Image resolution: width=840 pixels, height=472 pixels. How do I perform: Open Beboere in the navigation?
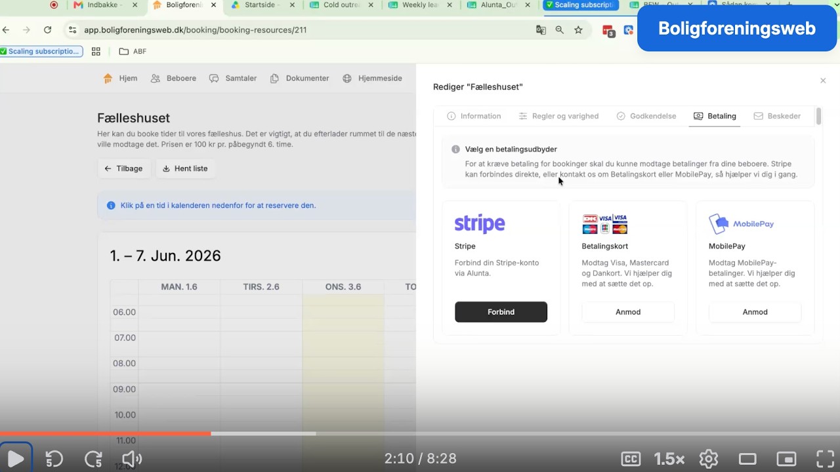(173, 78)
